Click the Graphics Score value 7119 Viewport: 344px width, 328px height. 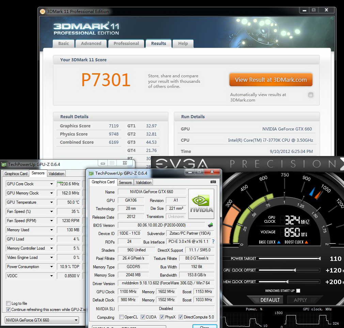pos(114,126)
